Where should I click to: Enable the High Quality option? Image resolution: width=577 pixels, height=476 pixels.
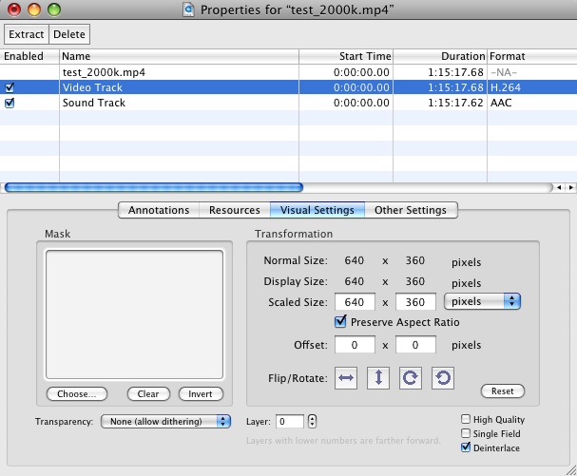tap(466, 419)
